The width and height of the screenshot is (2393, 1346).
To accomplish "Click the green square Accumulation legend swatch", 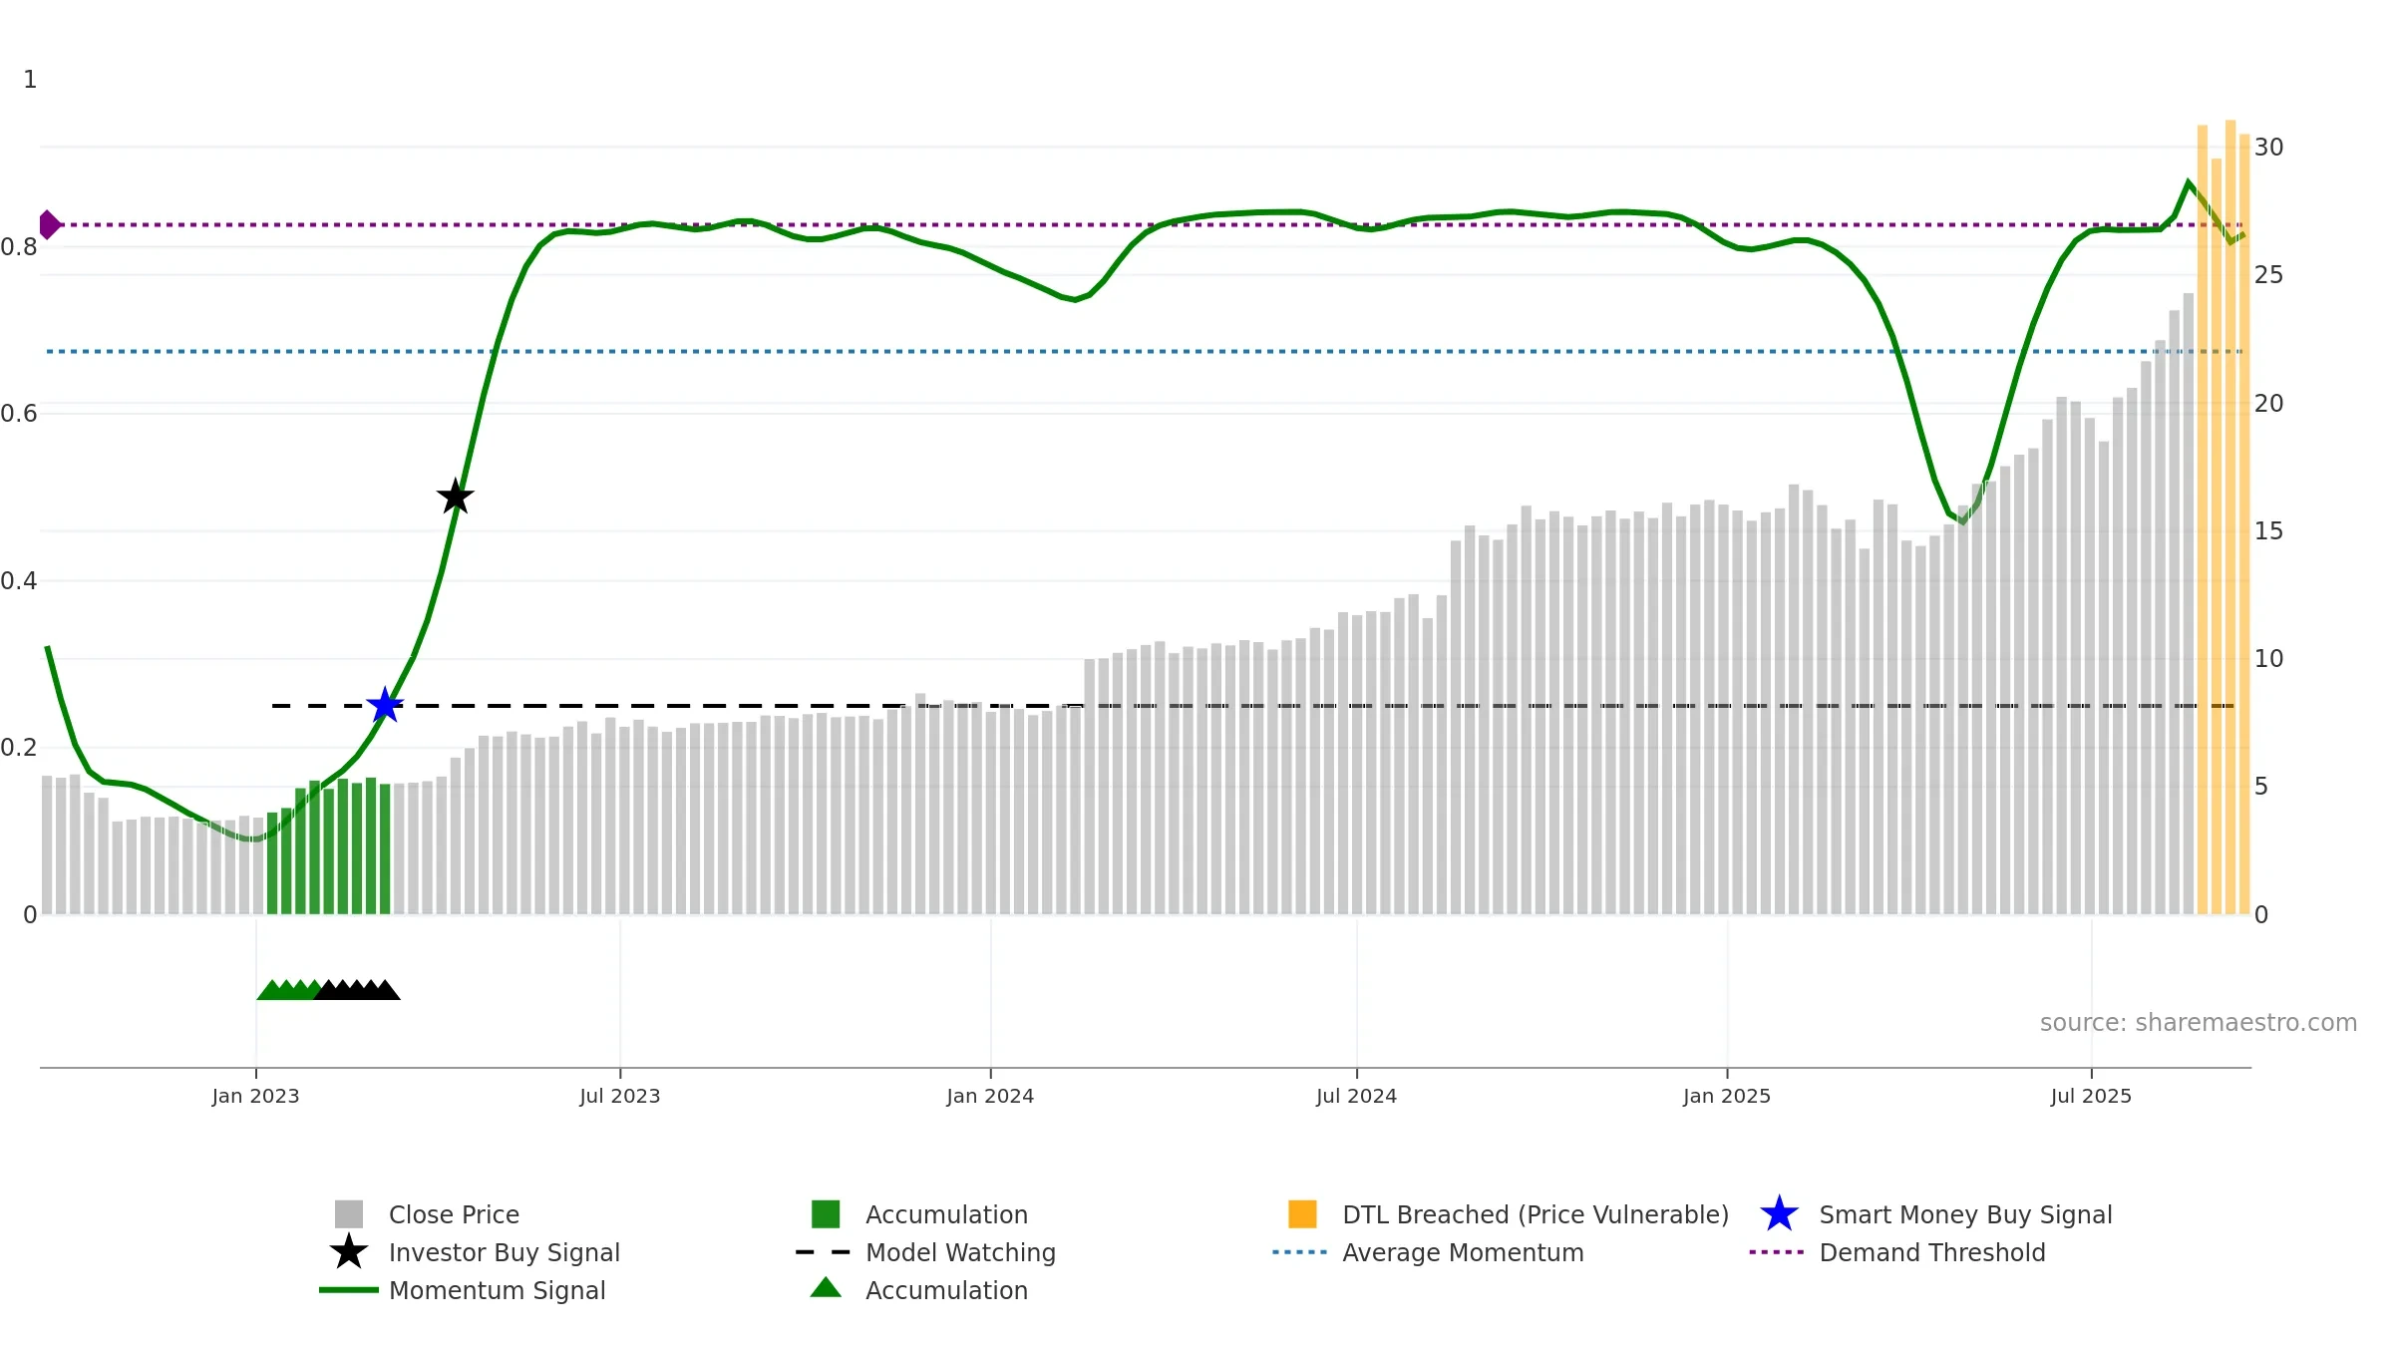I will click(826, 1214).
